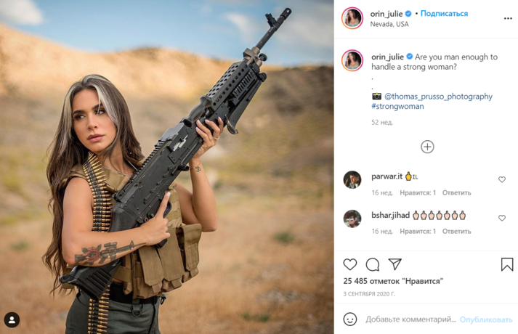Like the post with the heart icon
The width and height of the screenshot is (518, 334).
[x=350, y=264]
